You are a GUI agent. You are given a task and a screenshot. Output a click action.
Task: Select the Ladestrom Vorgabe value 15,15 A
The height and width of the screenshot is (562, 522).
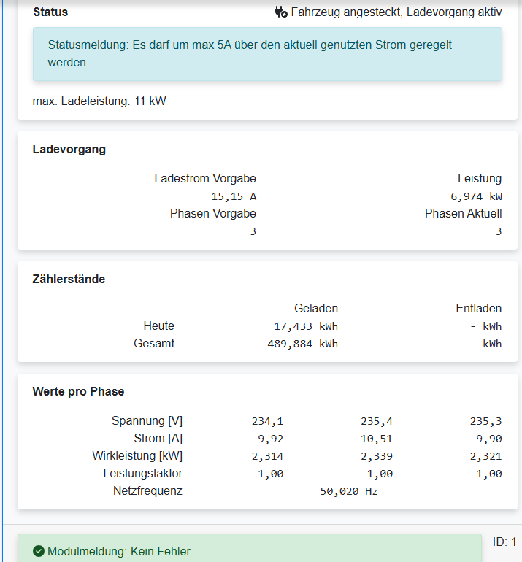coord(234,196)
